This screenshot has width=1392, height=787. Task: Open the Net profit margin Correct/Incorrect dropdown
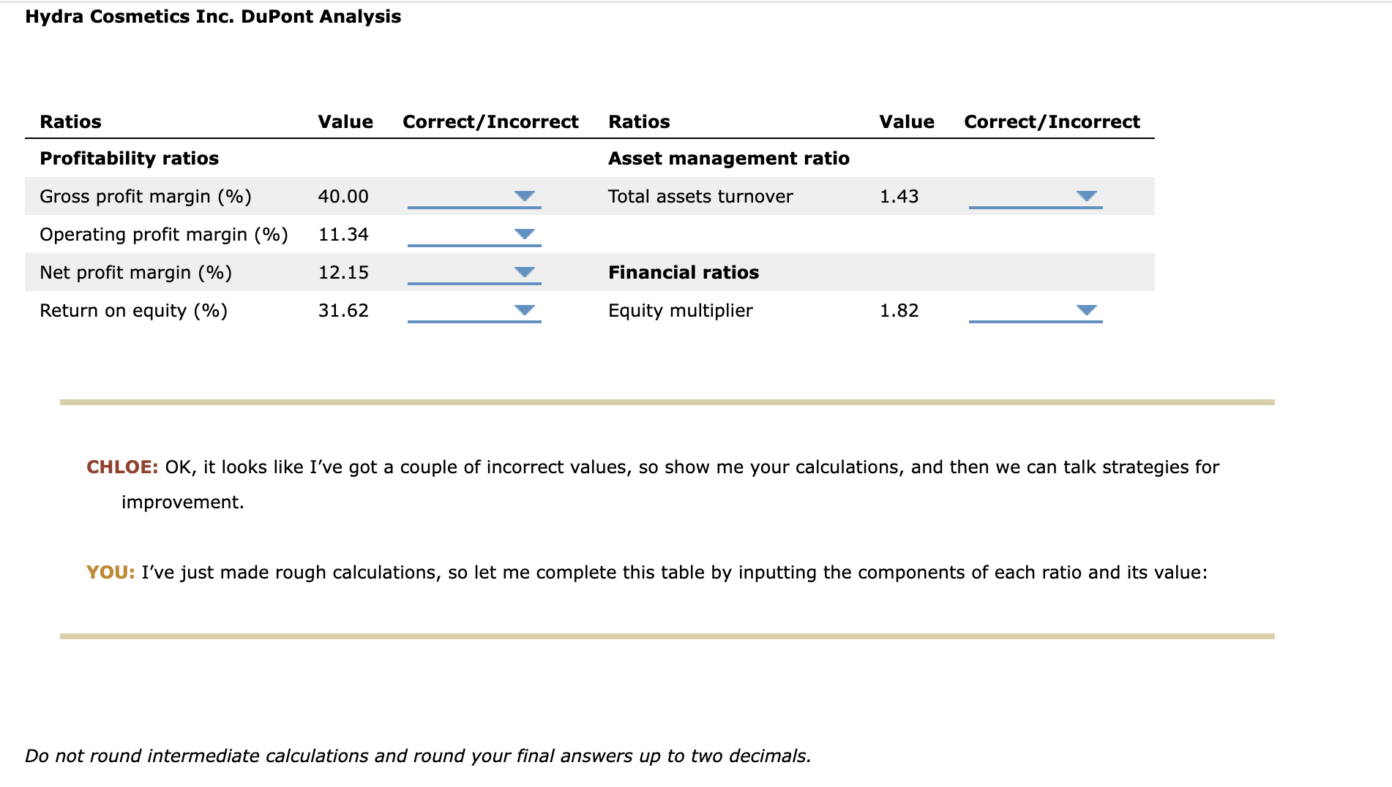523,272
